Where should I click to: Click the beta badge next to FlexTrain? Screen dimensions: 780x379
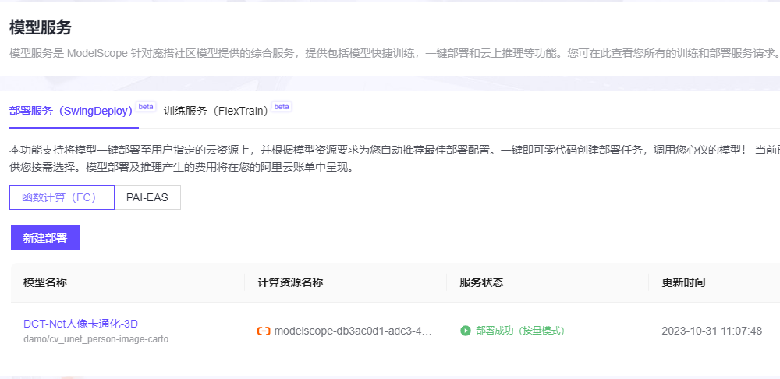282,106
